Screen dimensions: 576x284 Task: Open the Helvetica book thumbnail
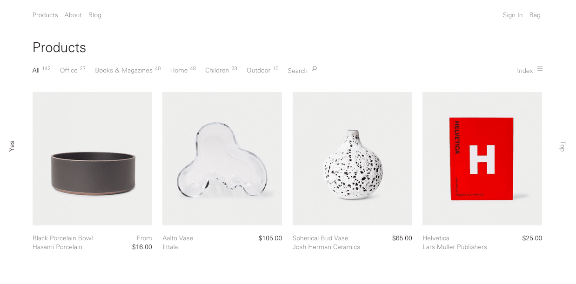(482, 159)
